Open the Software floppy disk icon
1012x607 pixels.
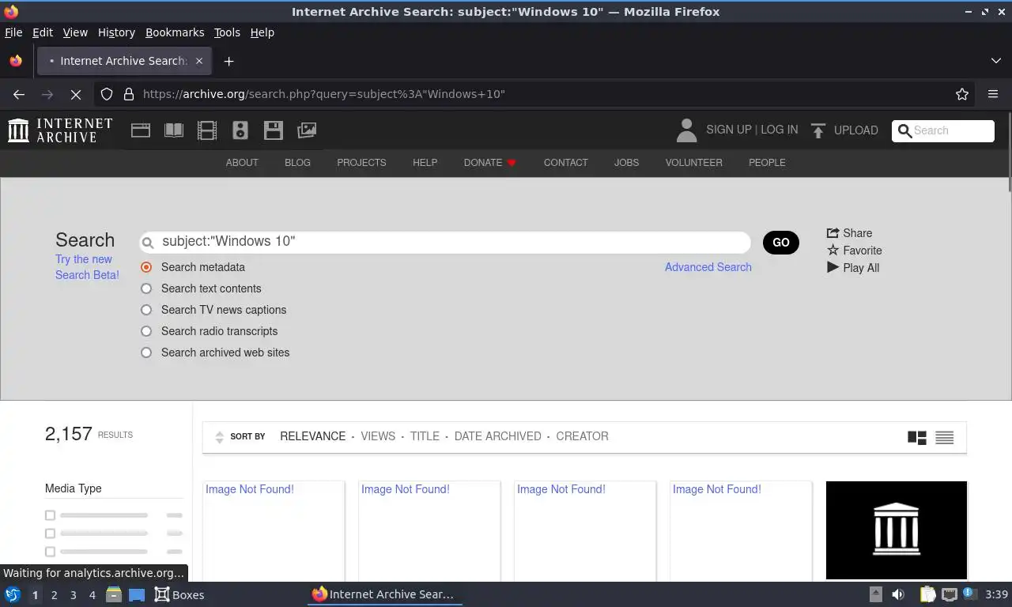click(x=274, y=130)
